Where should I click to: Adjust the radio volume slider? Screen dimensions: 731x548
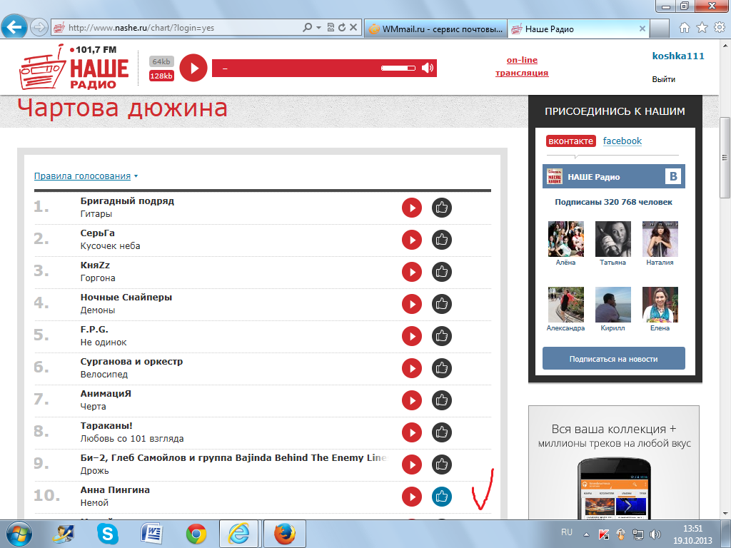[x=398, y=68]
